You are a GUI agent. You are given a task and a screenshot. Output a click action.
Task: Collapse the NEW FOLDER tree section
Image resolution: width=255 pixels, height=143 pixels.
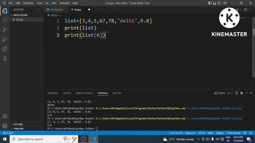point(20,15)
